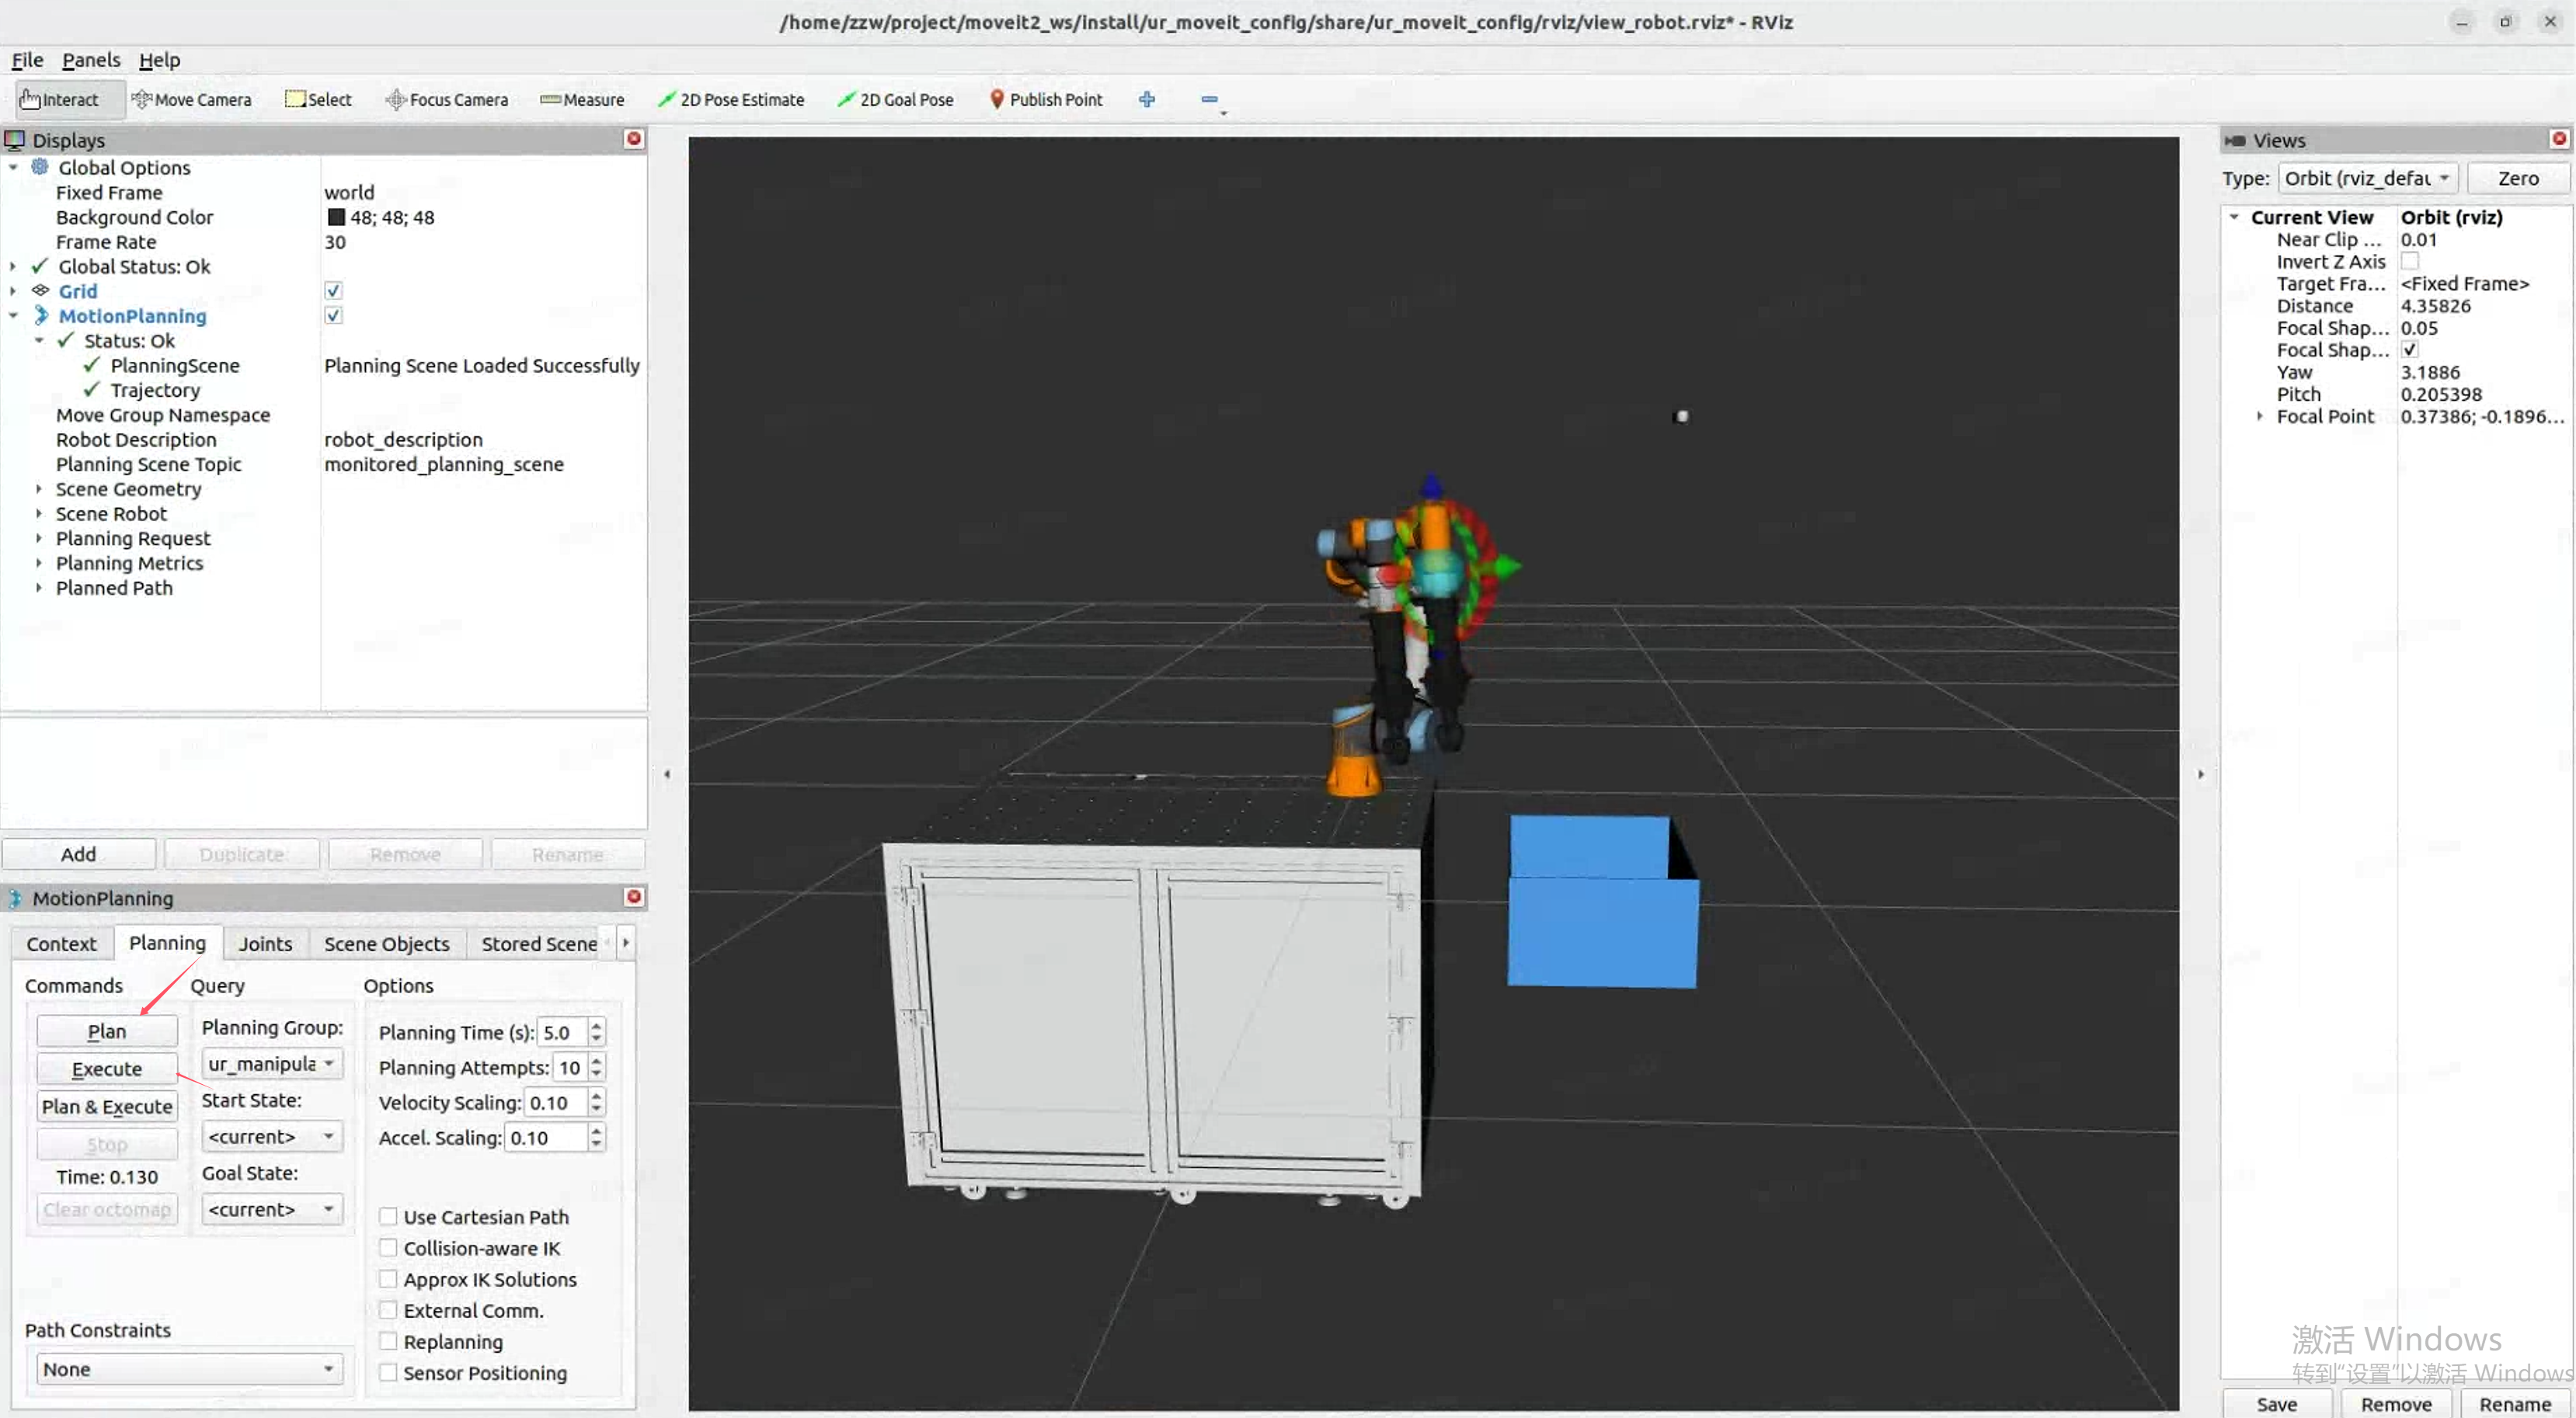
Task: Click the Zero view button
Action: point(2517,178)
